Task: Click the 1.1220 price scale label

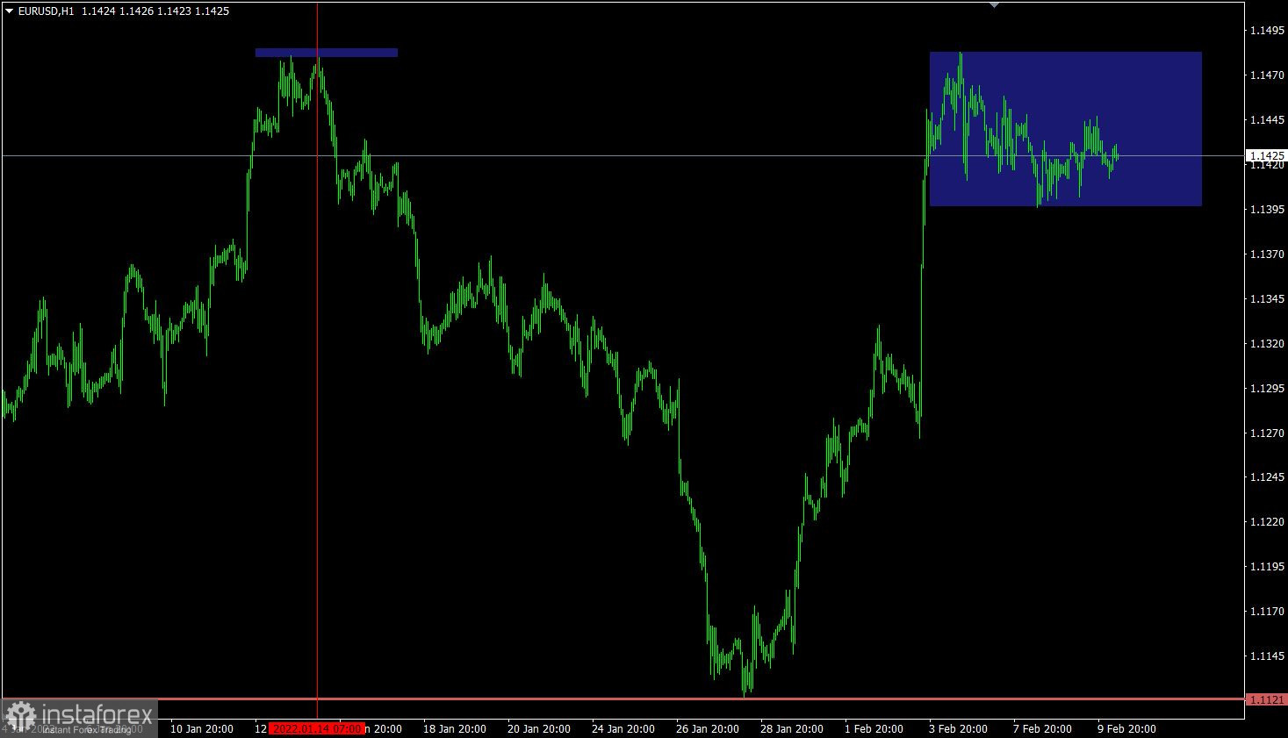Action: click(1267, 522)
